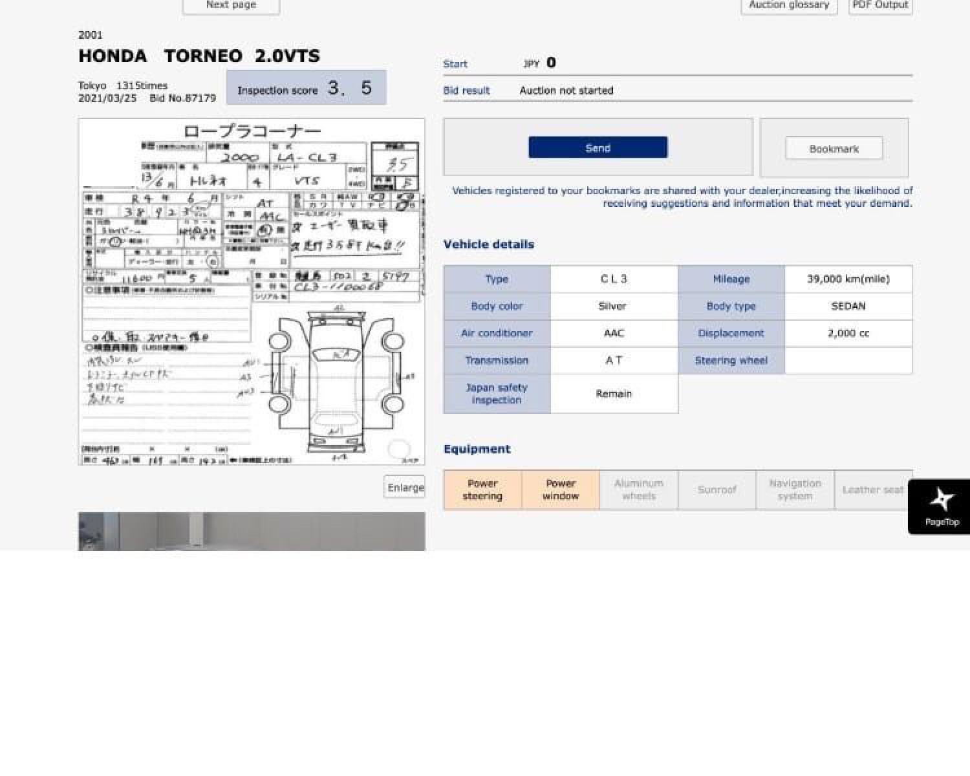
Task: Send the bid request
Action: (598, 147)
